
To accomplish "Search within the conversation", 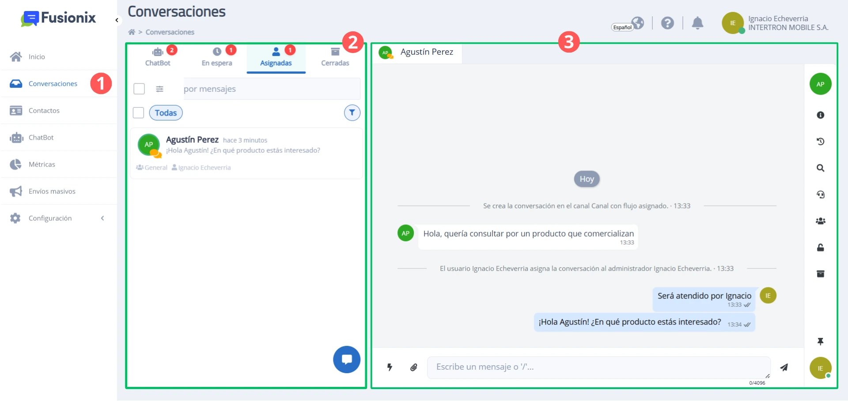I will tap(821, 168).
